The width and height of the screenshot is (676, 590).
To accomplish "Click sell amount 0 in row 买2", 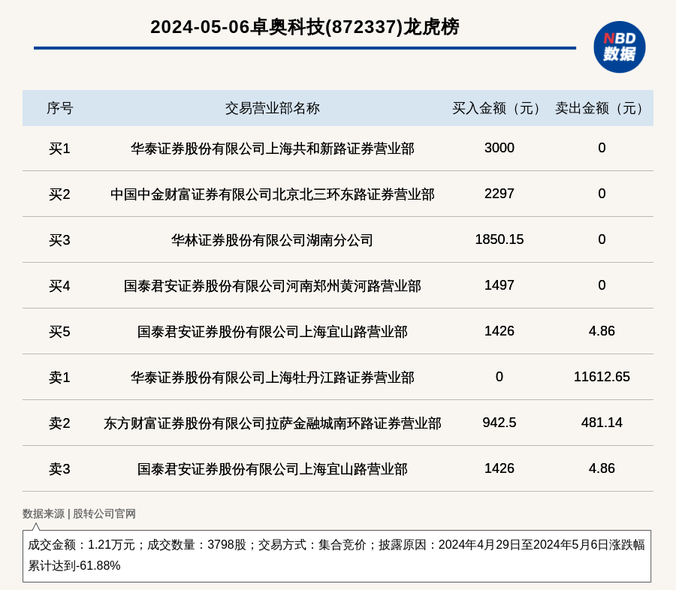I will (x=602, y=194).
